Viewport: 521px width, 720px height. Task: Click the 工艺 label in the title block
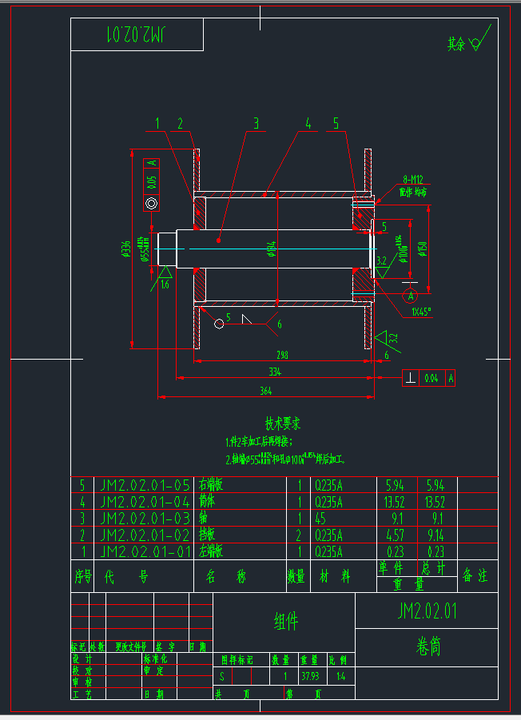tap(82, 694)
